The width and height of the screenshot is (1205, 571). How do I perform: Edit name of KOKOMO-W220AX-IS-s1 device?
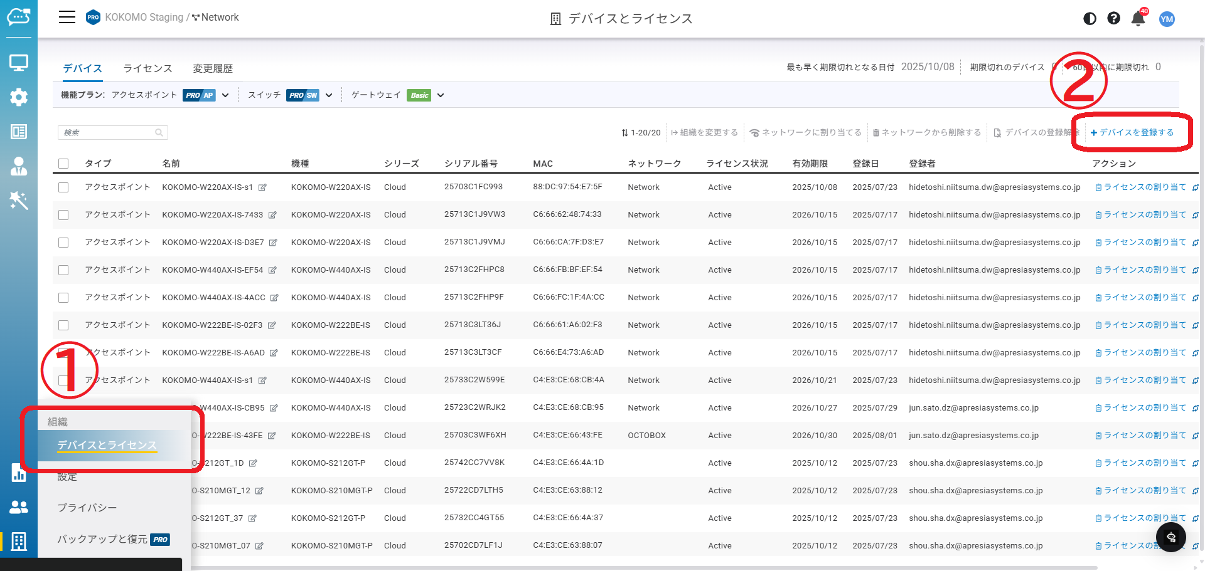point(262,187)
